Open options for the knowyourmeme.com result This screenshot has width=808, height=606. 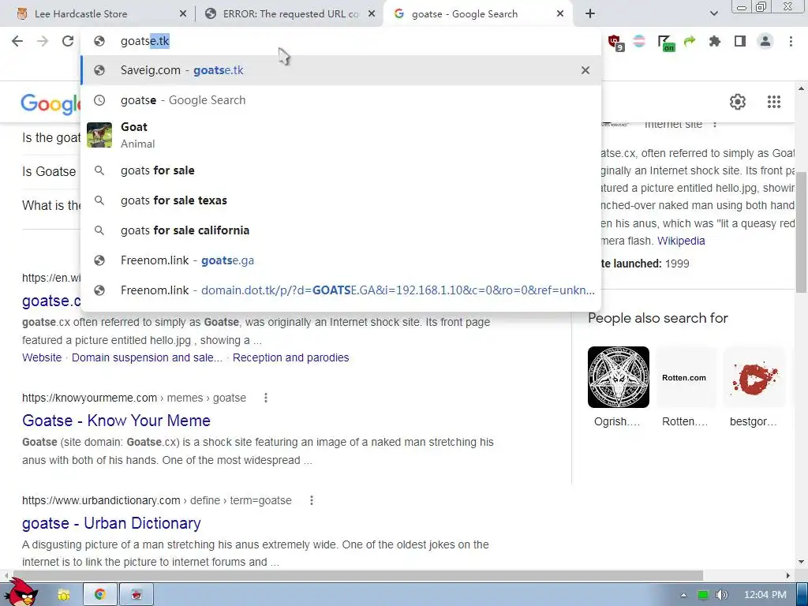click(x=266, y=398)
